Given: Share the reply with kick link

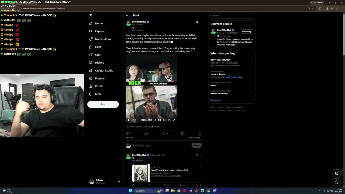Looking at the screenshot, I should tap(200, 185).
